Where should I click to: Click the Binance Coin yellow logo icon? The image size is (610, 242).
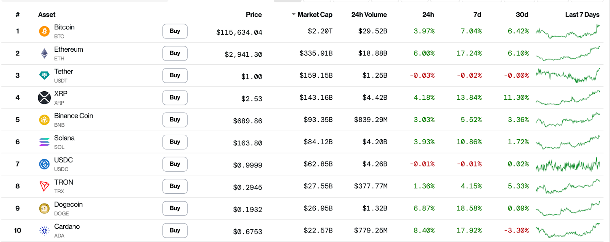tap(44, 120)
